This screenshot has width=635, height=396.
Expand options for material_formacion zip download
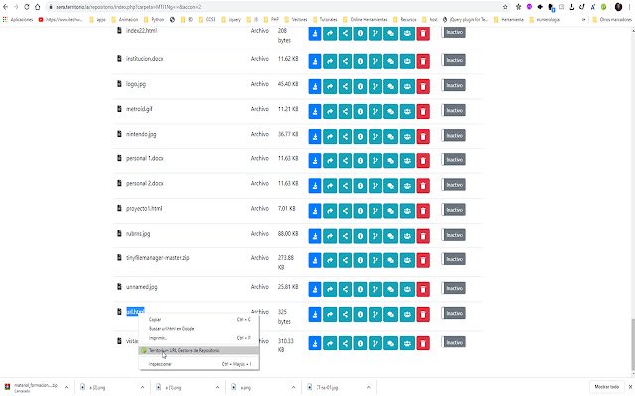click(66, 387)
